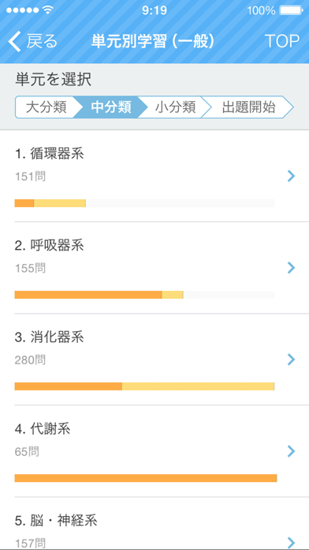Tap the 戻る back button text
309x550 pixels.
click(x=42, y=41)
